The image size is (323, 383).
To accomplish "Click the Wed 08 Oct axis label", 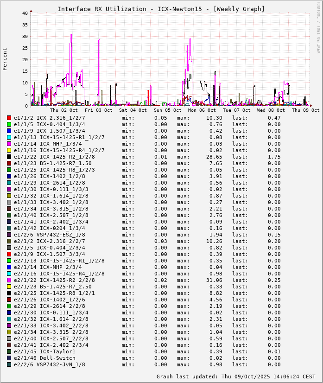I will click(271, 110).
